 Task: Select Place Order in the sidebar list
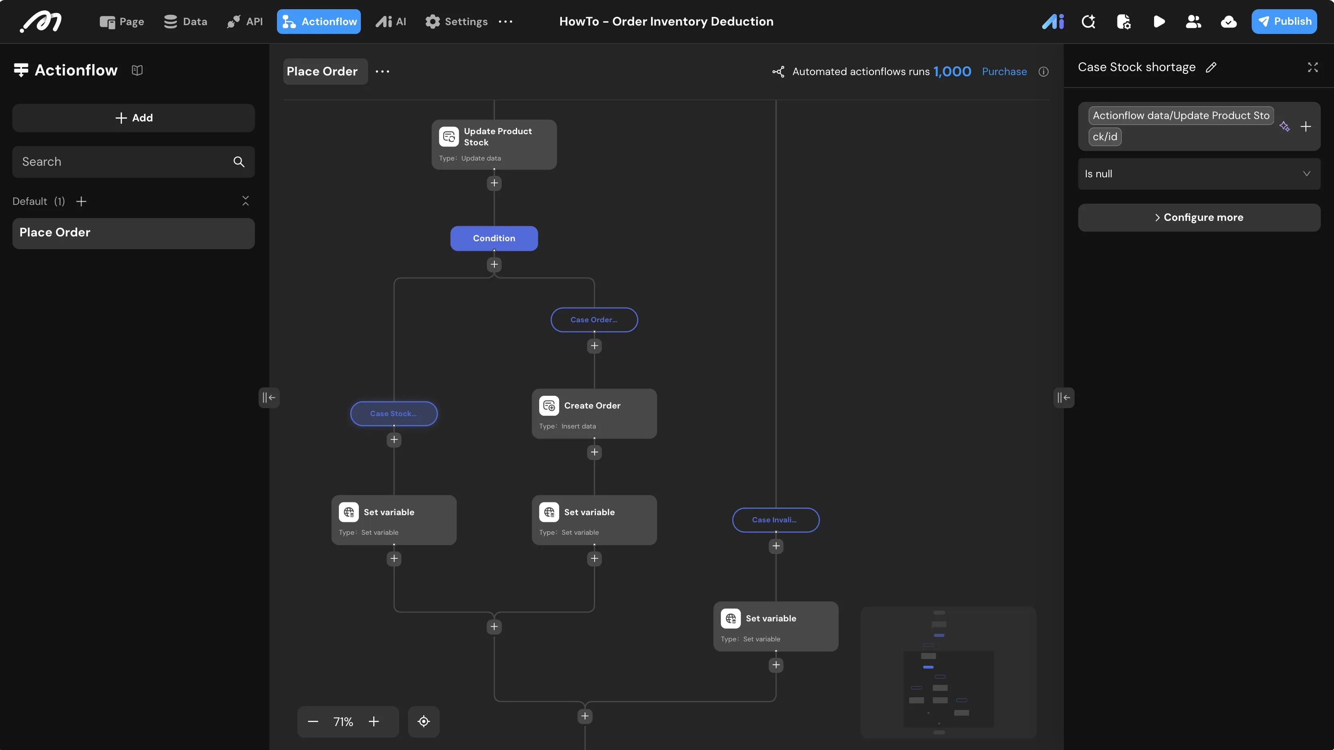tap(133, 233)
